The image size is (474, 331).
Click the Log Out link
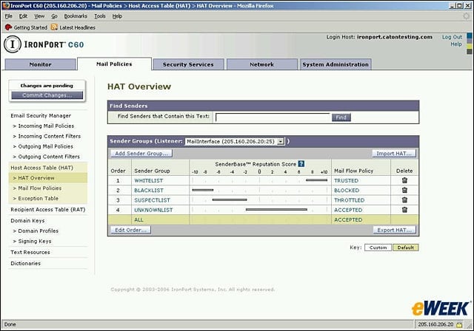[452, 37]
